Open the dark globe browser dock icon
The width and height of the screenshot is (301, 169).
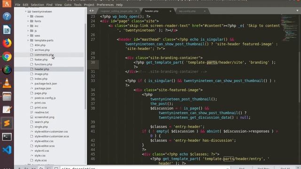(x=7, y=70)
